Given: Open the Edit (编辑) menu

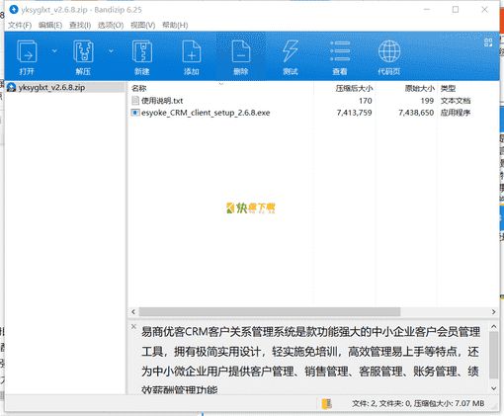Looking at the screenshot, I should (50, 25).
